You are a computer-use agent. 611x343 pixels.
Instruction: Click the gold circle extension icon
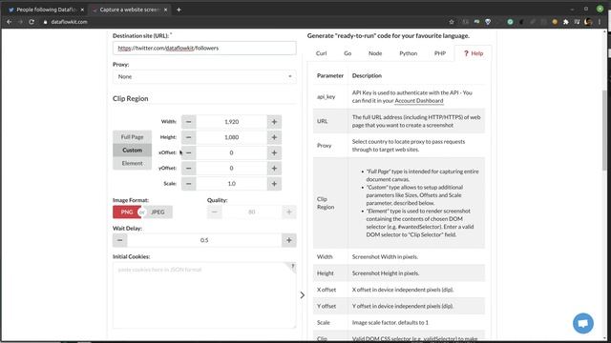click(x=555, y=22)
